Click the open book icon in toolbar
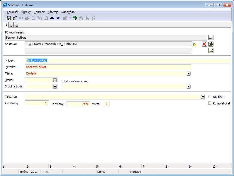234x176 pixels. (x=46, y=18)
